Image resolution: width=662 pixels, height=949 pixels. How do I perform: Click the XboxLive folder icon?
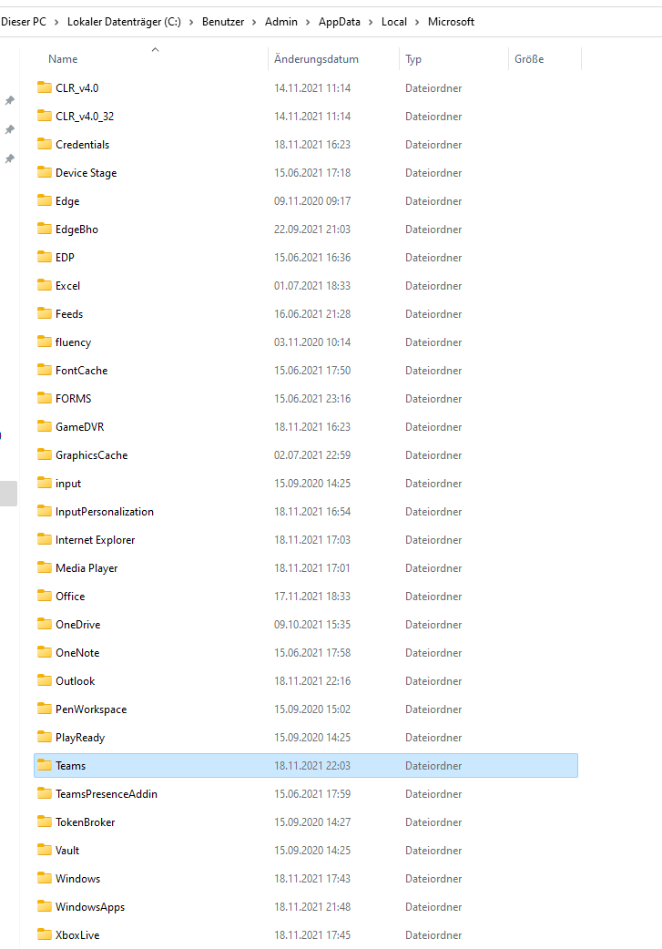[45, 935]
